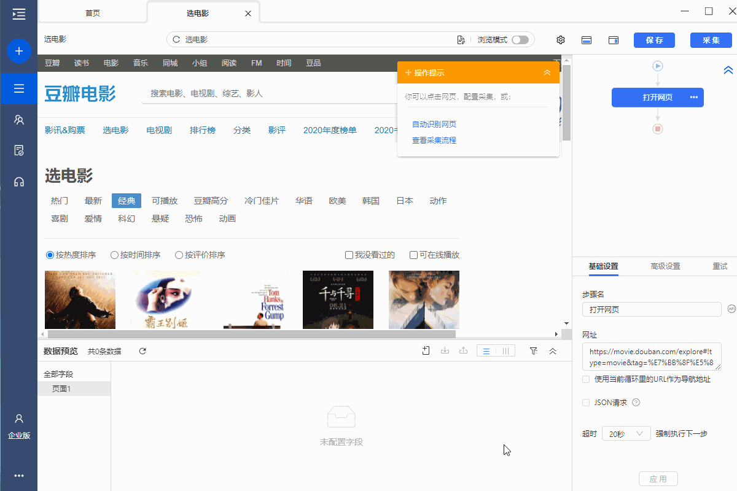Check the 我没看过的 checkbox
Viewport: 737px width, 491px height.
point(349,255)
